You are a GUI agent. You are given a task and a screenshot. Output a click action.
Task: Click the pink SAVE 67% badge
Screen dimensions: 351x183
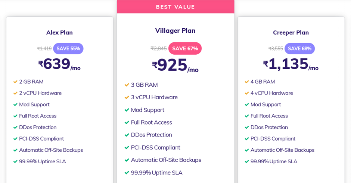[x=185, y=48]
